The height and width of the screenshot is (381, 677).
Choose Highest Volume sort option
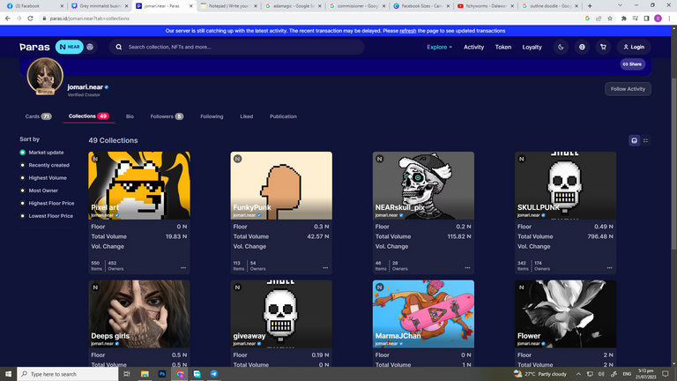tap(47, 177)
